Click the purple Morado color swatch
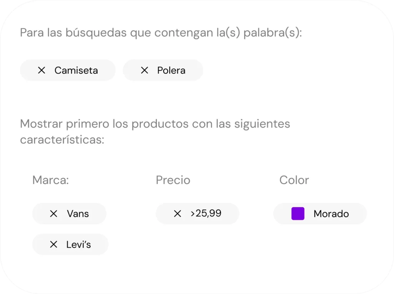394x294 pixels. click(299, 213)
